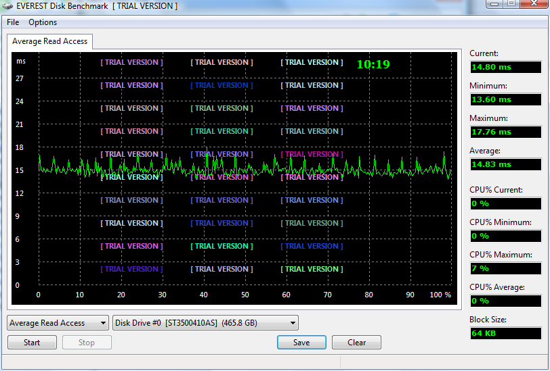Viewport: 550px width, 371px height.
Task: Click the 100 % x-axis label
Action: (440, 295)
